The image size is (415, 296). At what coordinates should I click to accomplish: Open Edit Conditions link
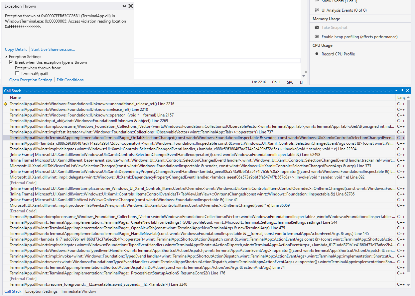tap(70, 80)
